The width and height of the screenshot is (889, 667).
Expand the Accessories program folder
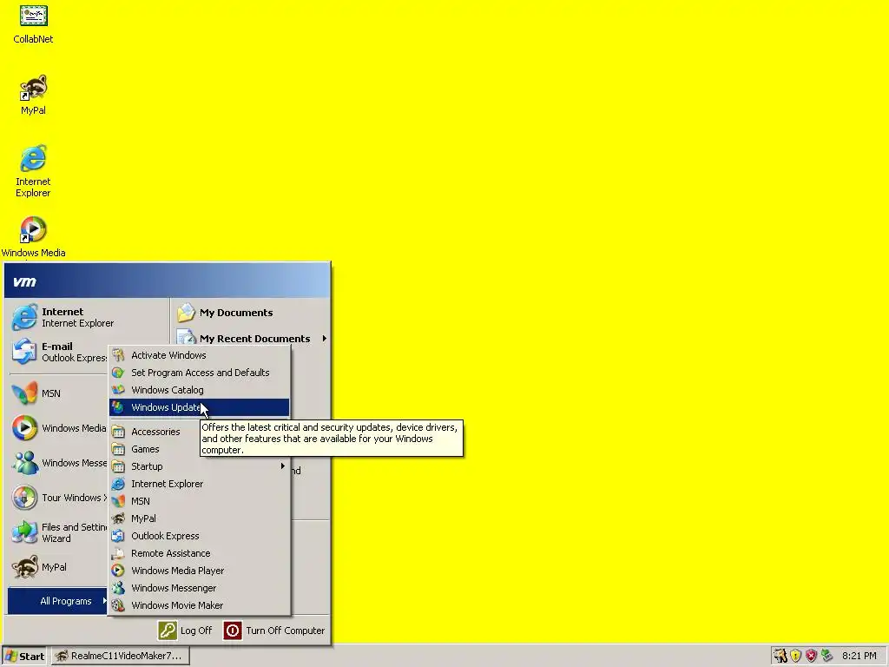(x=155, y=432)
